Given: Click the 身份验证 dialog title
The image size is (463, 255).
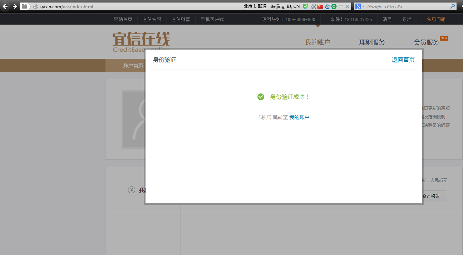Looking at the screenshot, I should (x=164, y=60).
